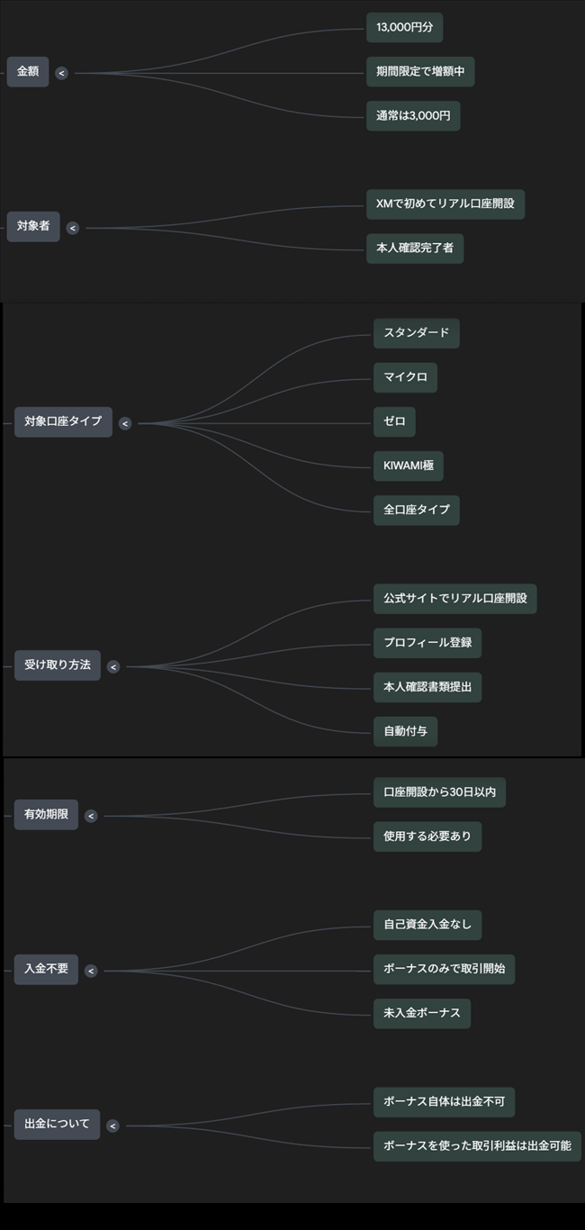
Task: Click the 口座開設から30日以内 node
Action: pyautogui.click(x=439, y=793)
